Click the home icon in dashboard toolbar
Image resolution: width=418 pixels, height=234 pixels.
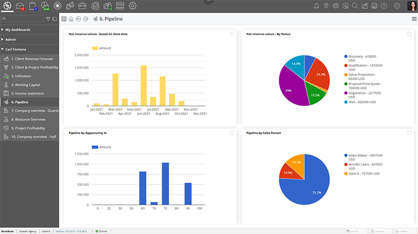coord(71,19)
